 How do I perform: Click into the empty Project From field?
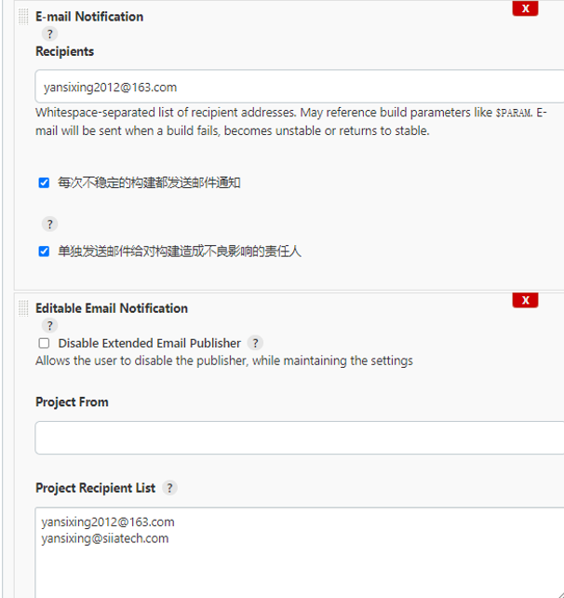[x=298, y=438]
